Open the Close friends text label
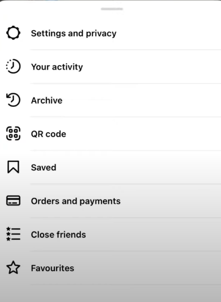 59,235
